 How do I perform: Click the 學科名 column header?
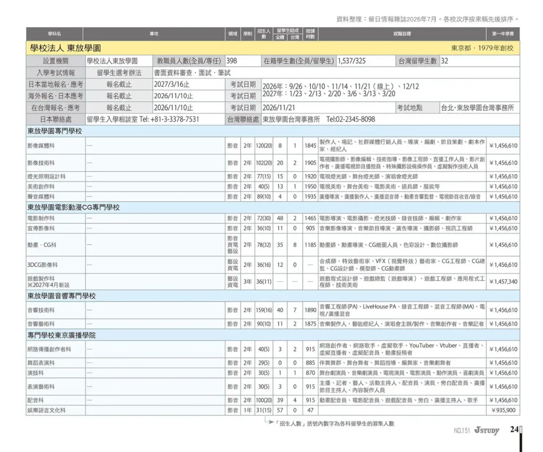pos(55,34)
